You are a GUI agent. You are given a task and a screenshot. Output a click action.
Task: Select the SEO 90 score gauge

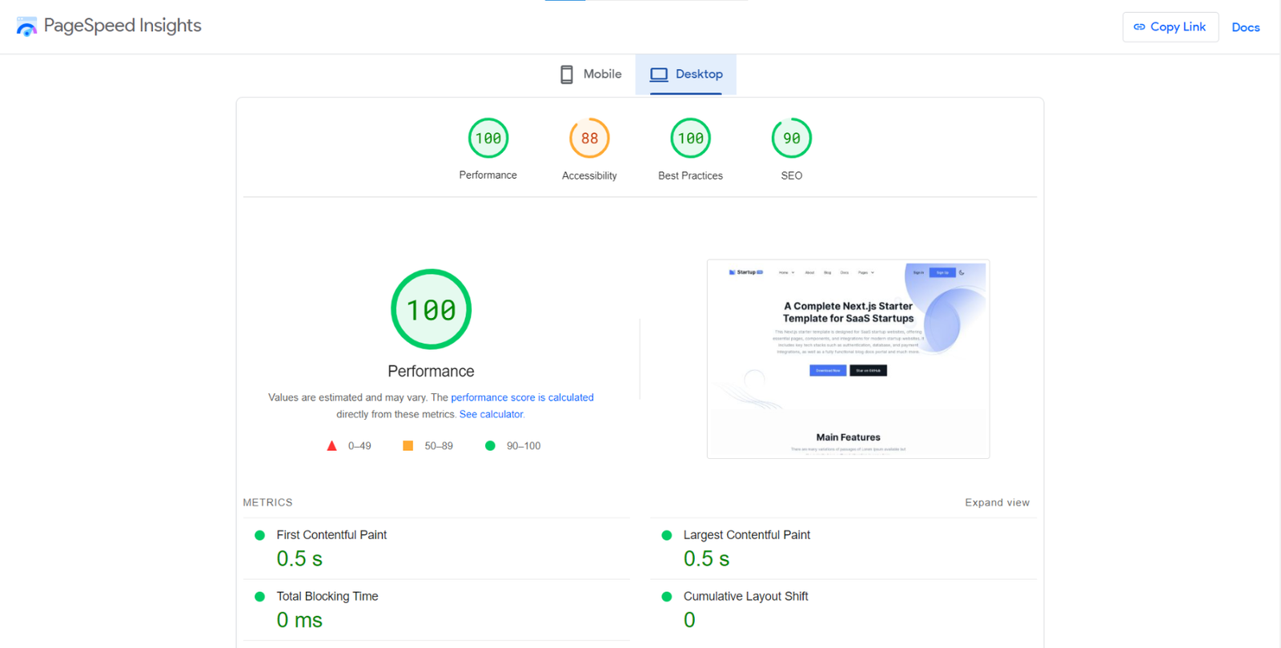pyautogui.click(x=792, y=139)
